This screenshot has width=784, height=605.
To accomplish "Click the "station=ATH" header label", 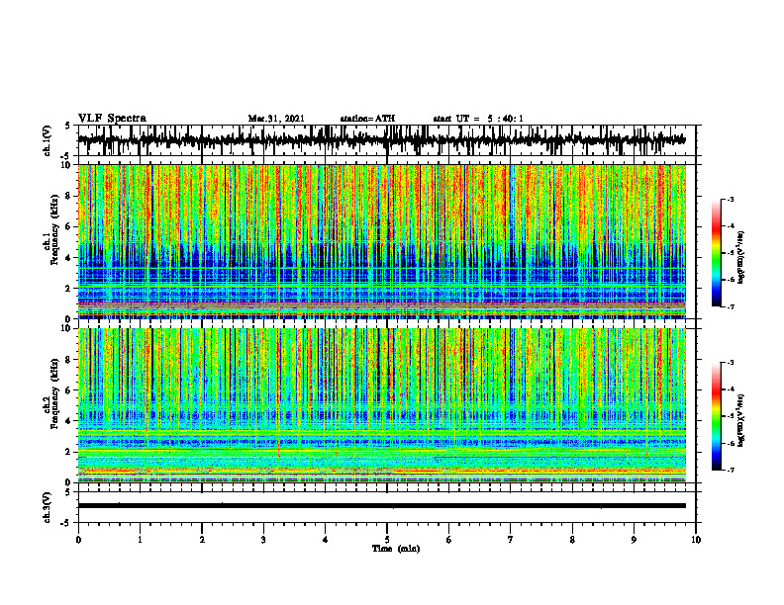I will (x=367, y=119).
